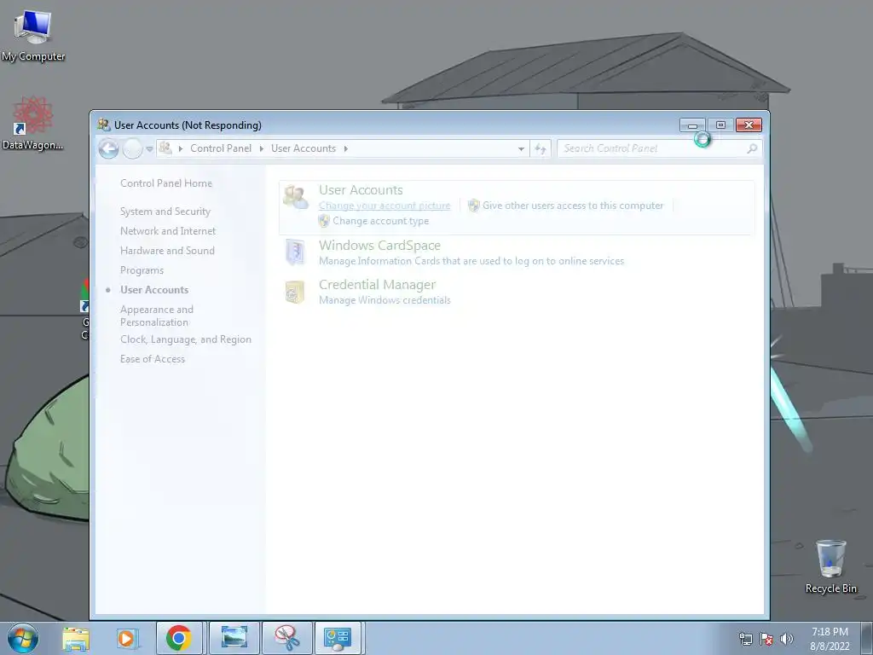Open the Action Center flag icon

[x=766, y=639]
